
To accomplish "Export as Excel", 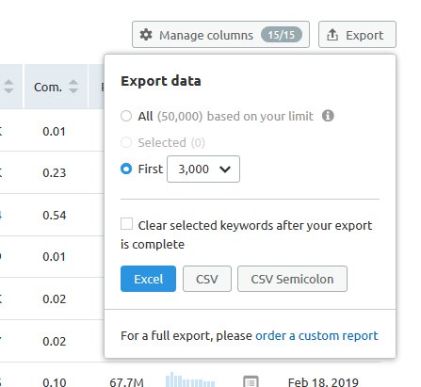I will pyautogui.click(x=148, y=279).
